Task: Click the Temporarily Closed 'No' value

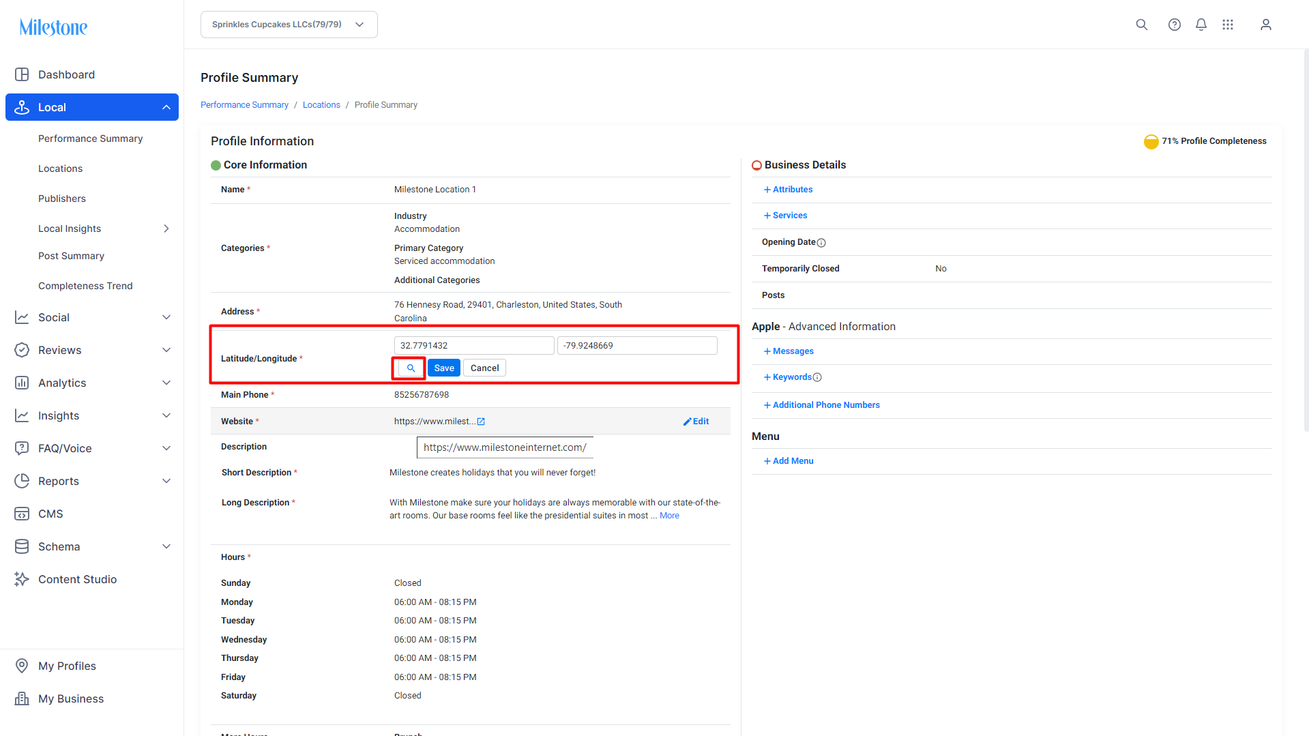Action: pyautogui.click(x=941, y=269)
